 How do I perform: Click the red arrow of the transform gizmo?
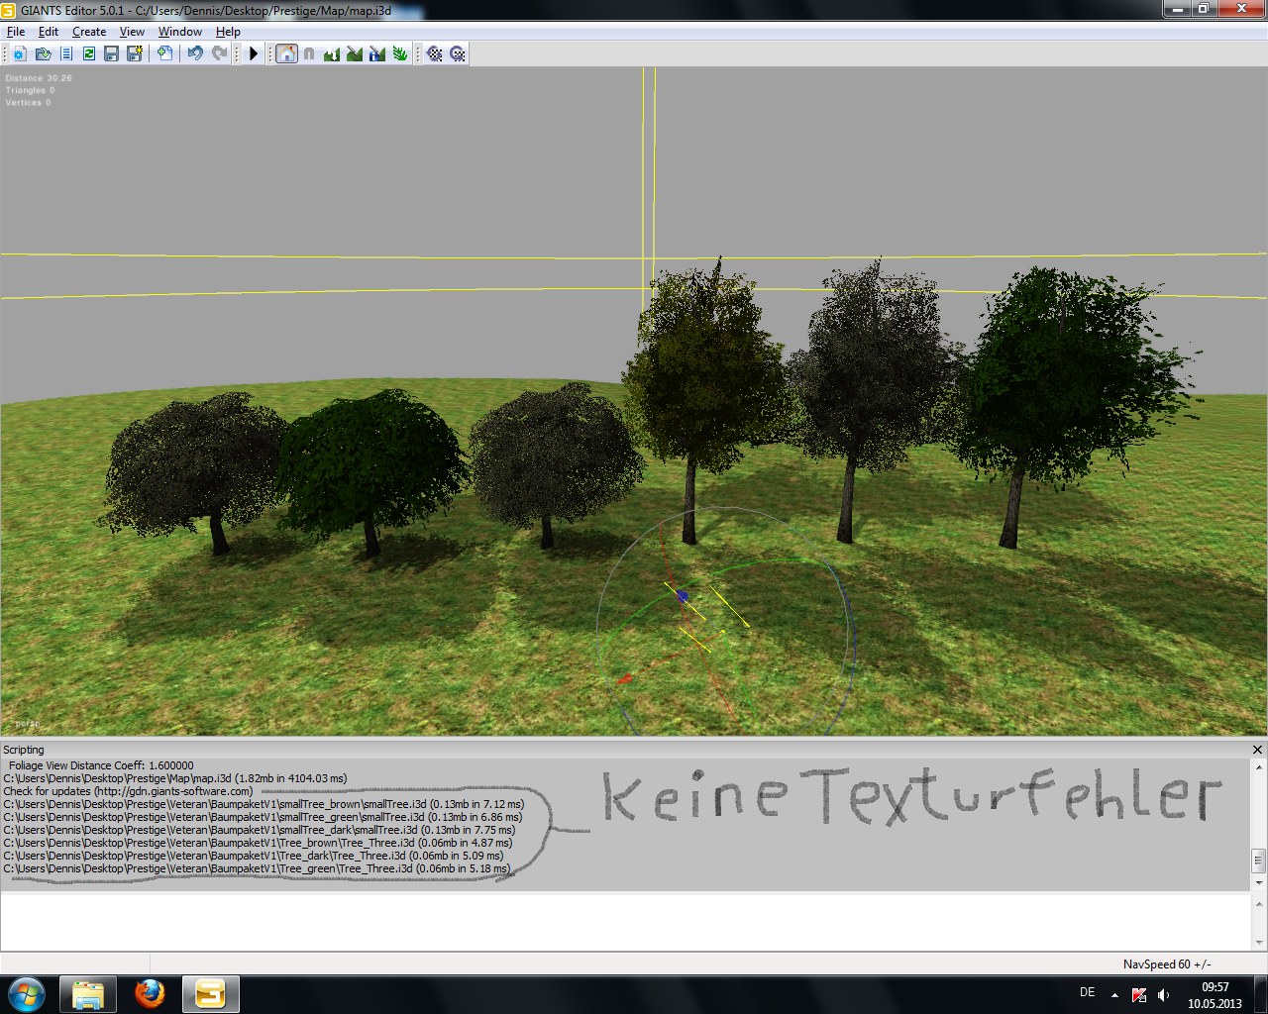[624, 679]
